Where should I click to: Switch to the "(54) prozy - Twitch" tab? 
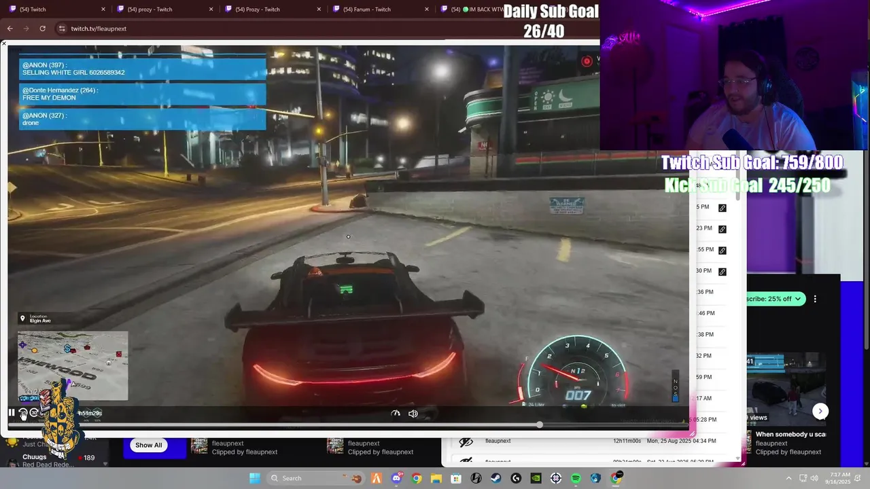(163, 10)
